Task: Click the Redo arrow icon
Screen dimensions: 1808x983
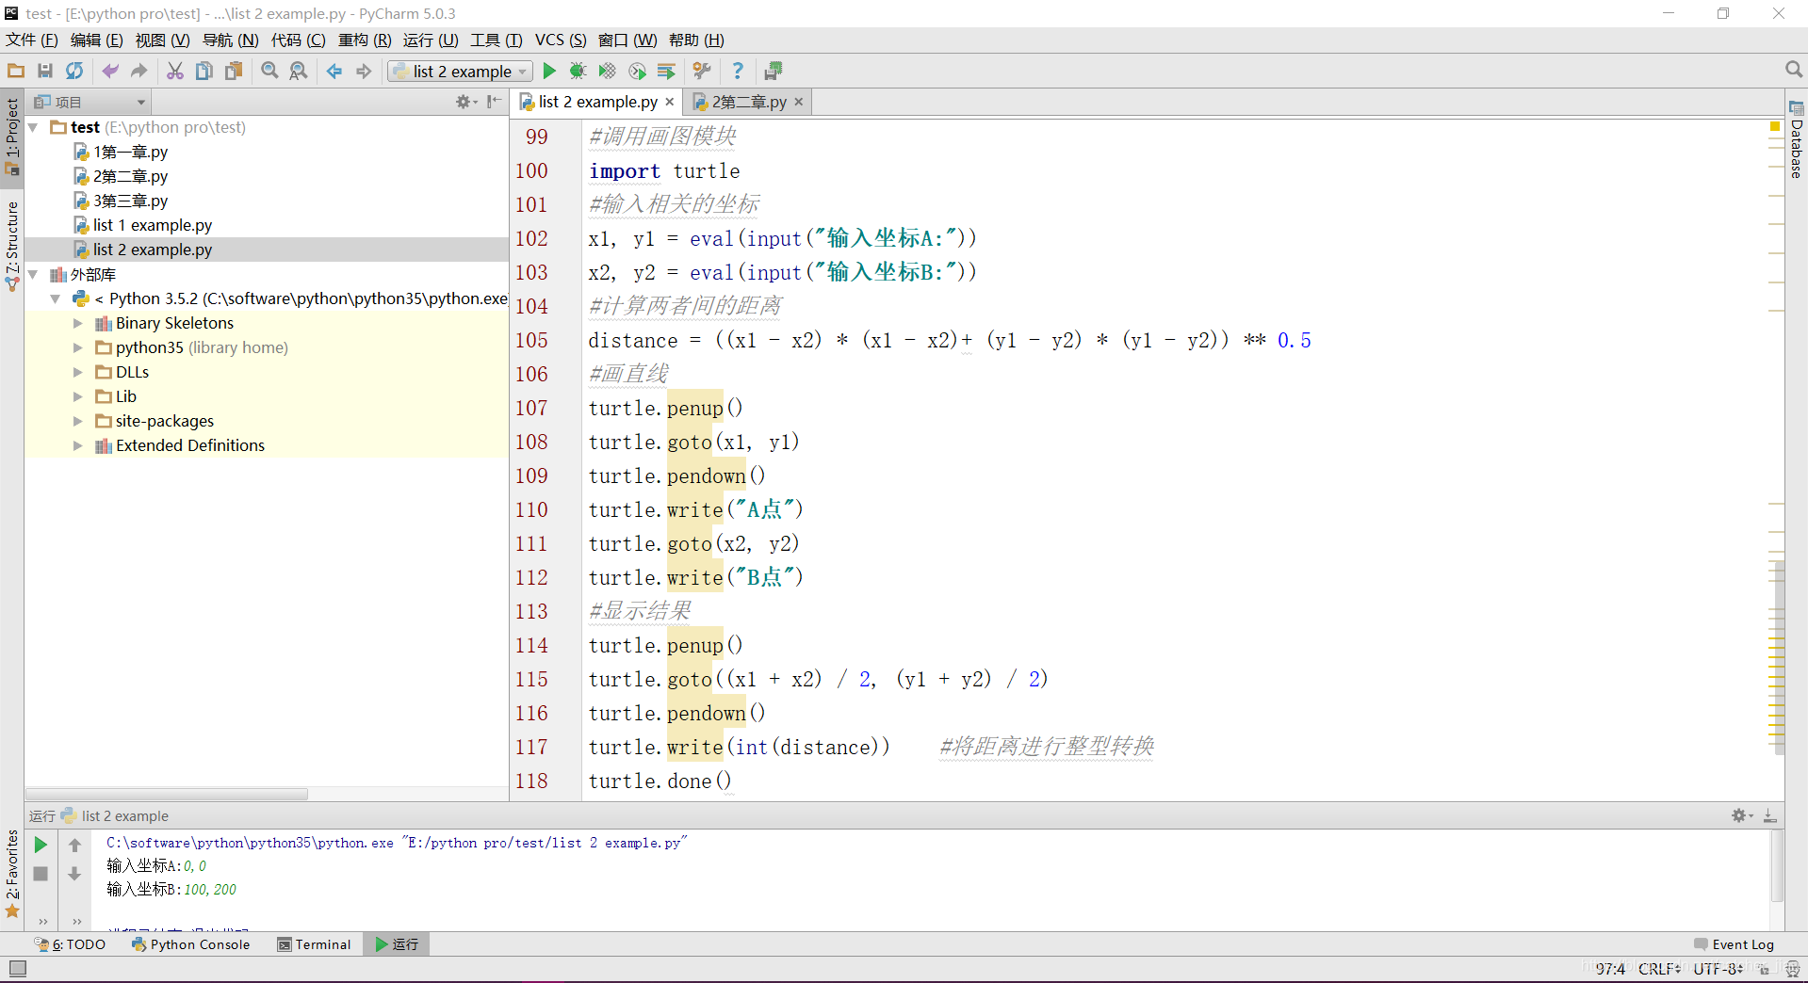Action: (139, 71)
